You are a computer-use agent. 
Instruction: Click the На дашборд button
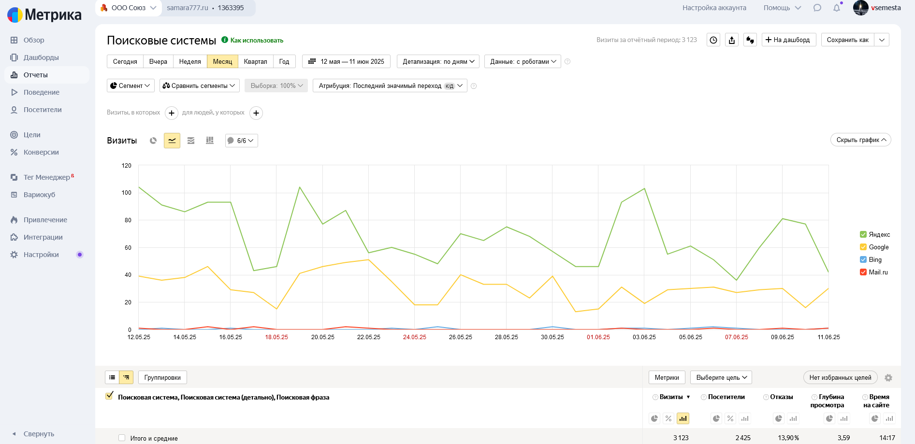789,40
